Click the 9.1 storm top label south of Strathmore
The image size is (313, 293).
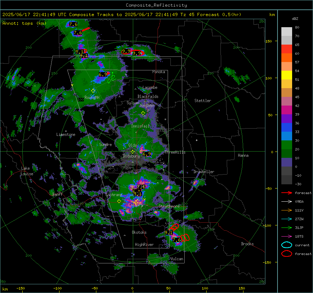168,233
